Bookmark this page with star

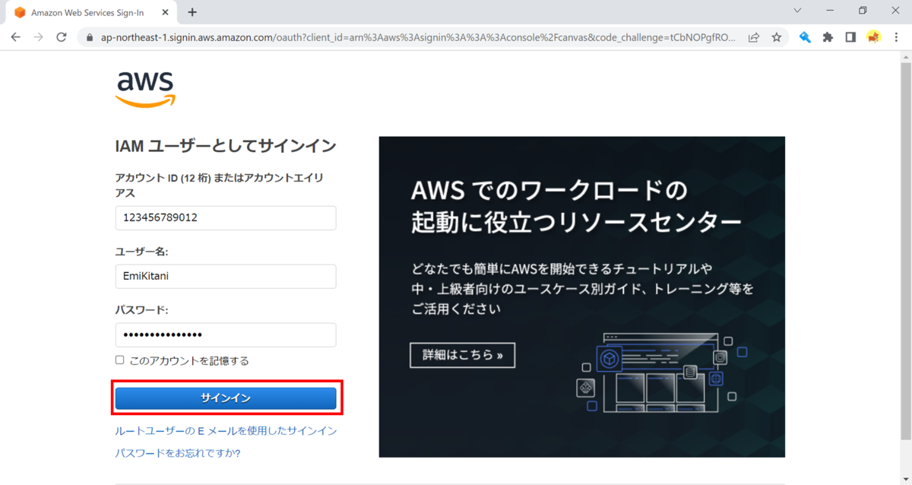[x=776, y=36]
